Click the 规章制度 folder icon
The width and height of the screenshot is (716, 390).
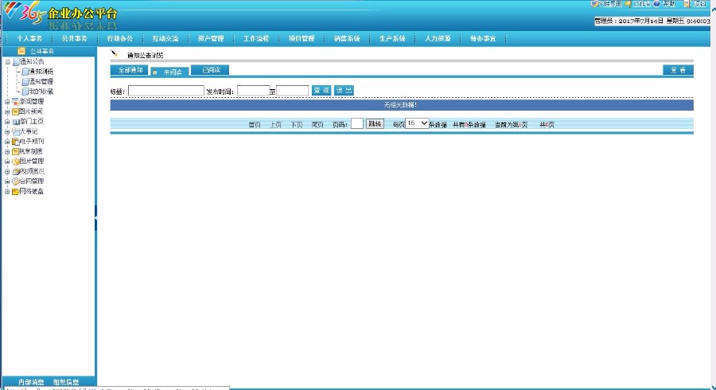pyautogui.click(x=16, y=151)
